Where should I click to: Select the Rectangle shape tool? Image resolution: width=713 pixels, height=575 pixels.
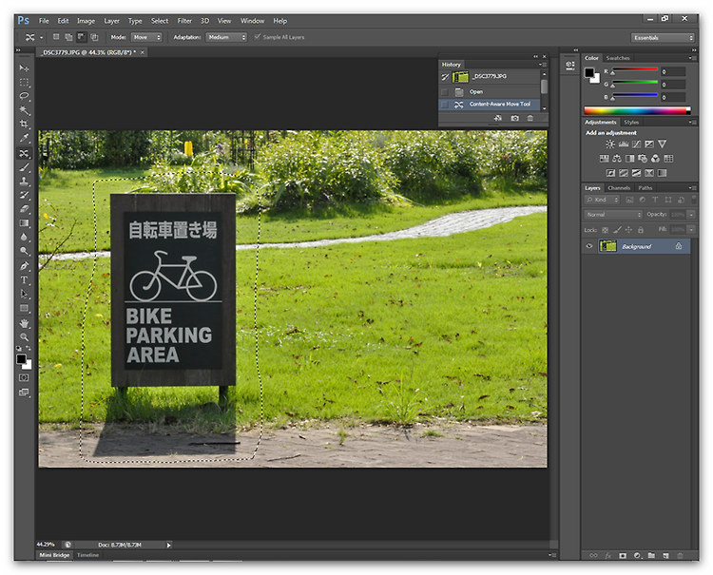24,308
